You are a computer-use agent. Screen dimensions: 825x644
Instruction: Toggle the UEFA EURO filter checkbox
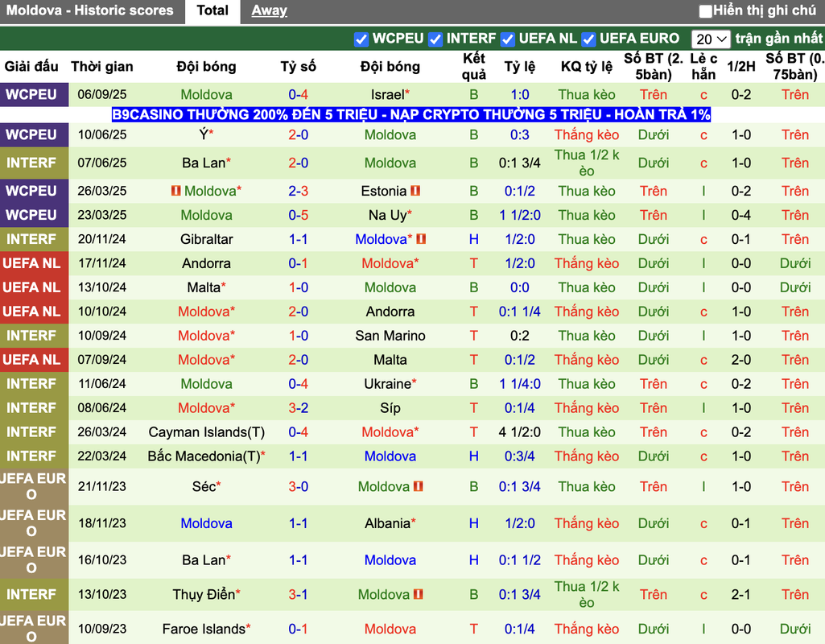click(x=588, y=39)
